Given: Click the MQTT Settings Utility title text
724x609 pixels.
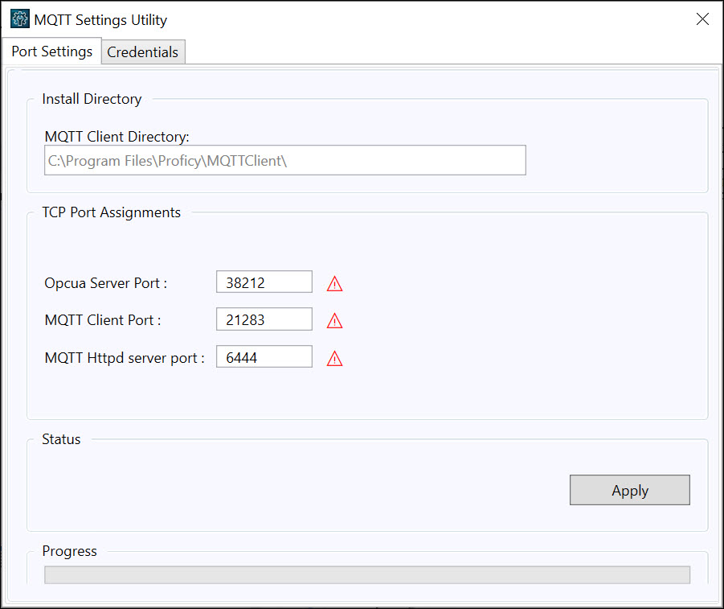Looking at the screenshot, I should (x=100, y=20).
